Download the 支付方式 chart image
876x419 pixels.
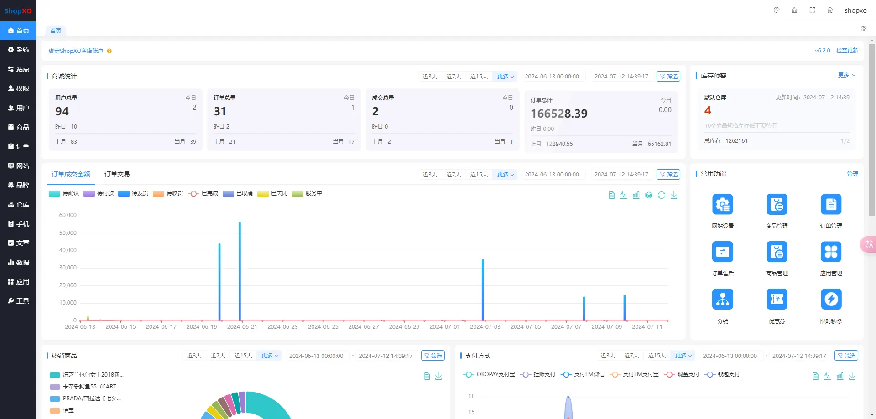[x=852, y=376]
